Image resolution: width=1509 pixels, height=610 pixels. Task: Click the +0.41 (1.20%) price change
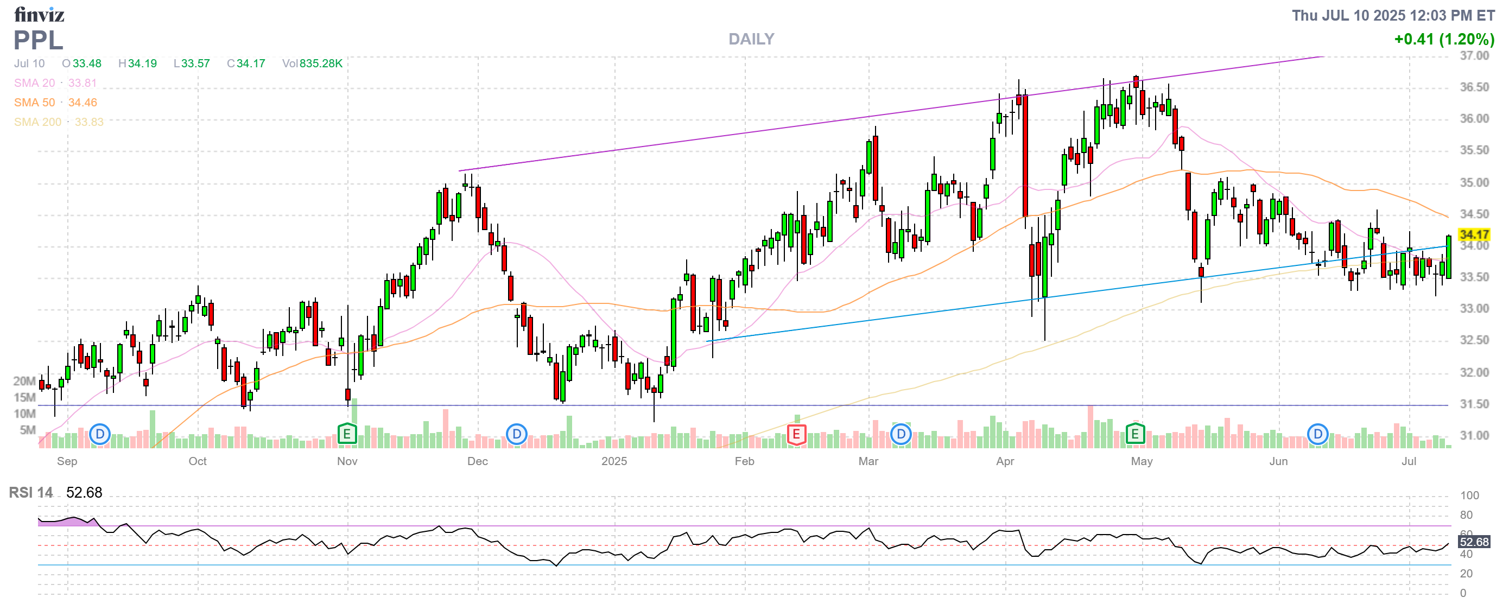(x=1444, y=39)
